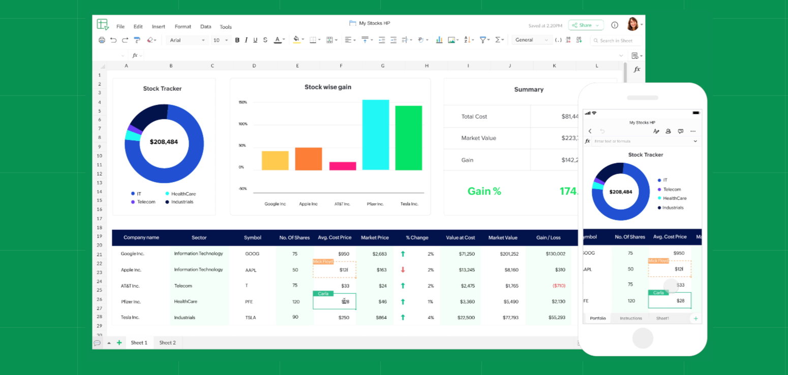
Task: Open the font size 10 dropdown
Action: click(x=221, y=40)
